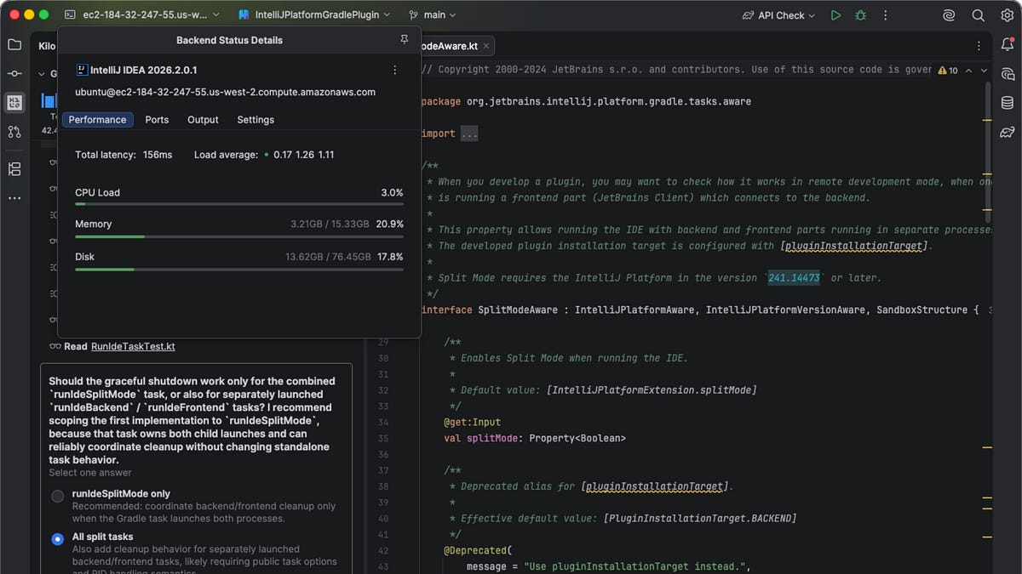Click the highlighted 241.14473 version text
This screenshot has height=574, width=1022.
(795, 278)
